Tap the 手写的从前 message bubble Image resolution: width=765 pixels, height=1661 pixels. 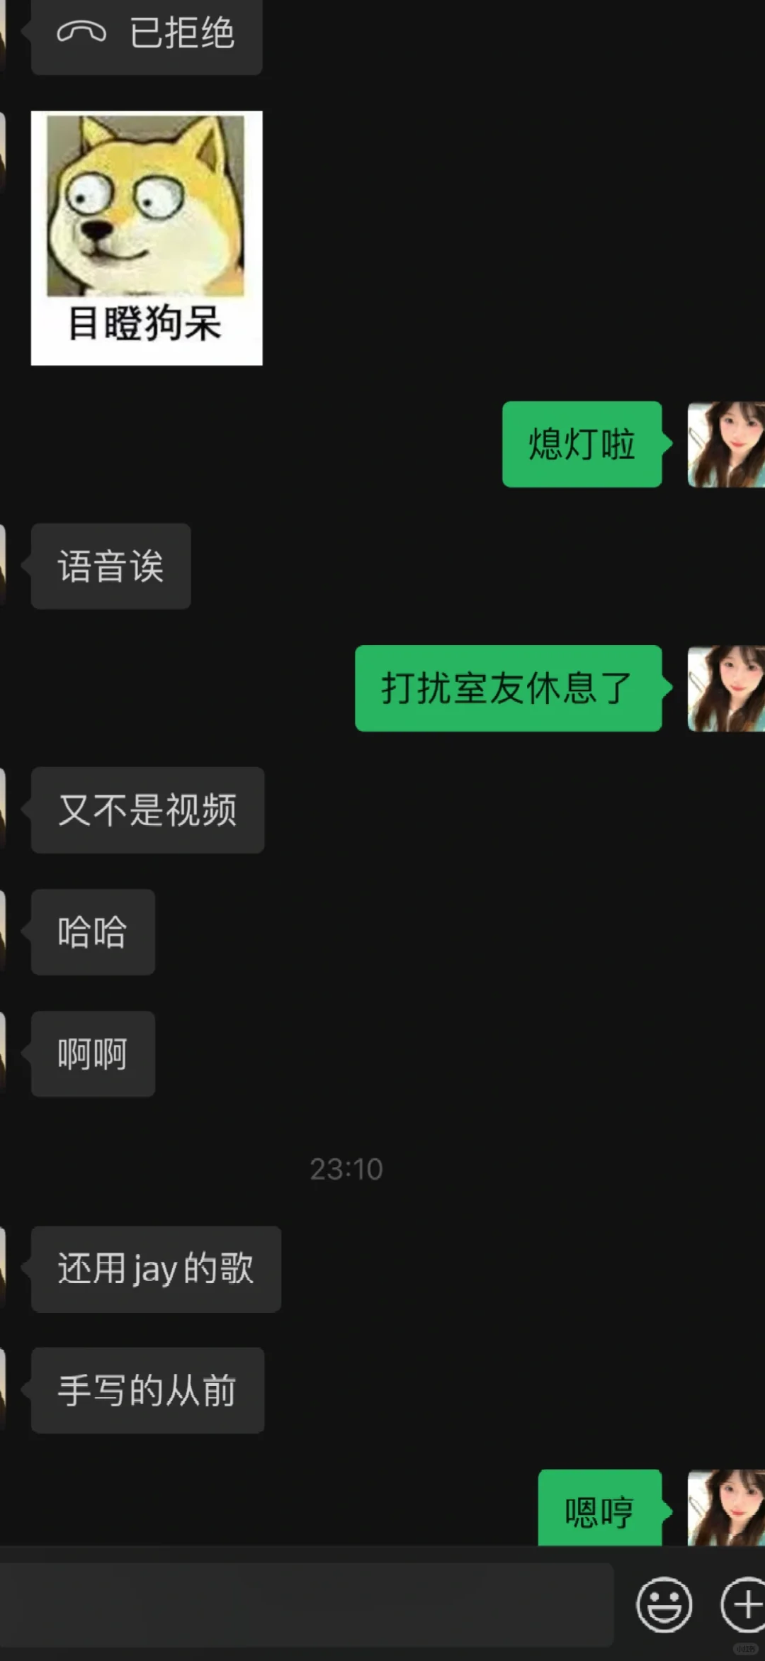click(x=147, y=1391)
